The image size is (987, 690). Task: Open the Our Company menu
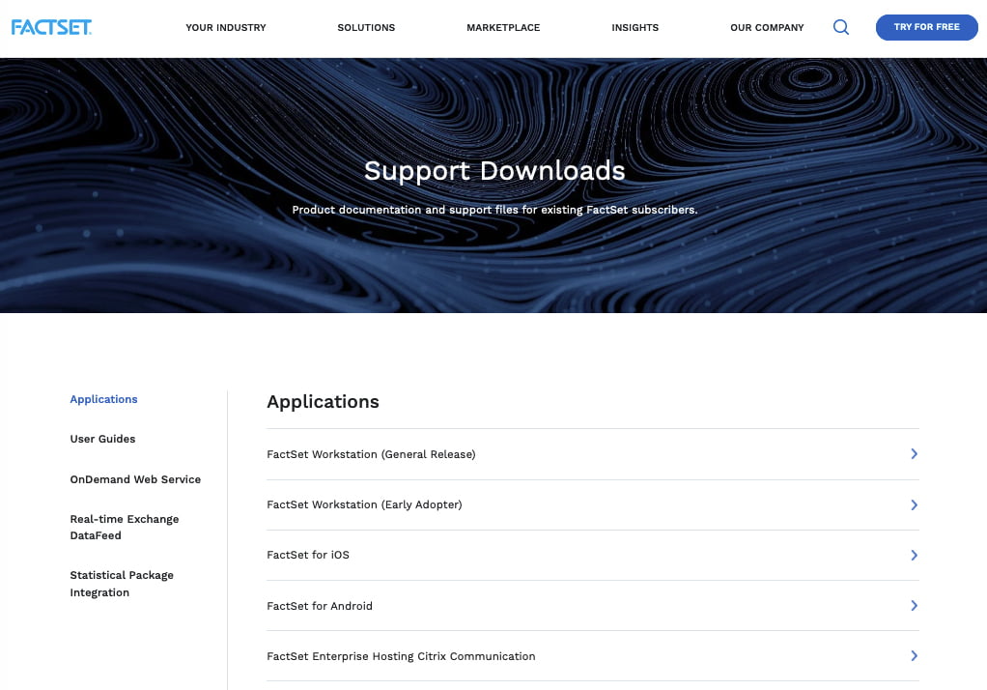(768, 28)
